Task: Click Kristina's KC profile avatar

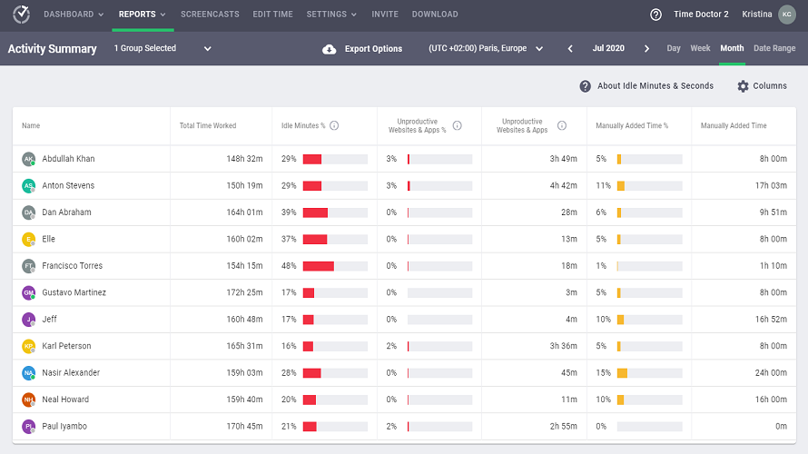Action: click(x=787, y=15)
